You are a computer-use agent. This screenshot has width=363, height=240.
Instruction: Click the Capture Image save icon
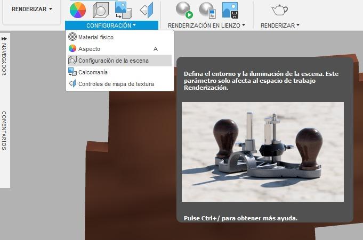pyautogui.click(x=230, y=10)
